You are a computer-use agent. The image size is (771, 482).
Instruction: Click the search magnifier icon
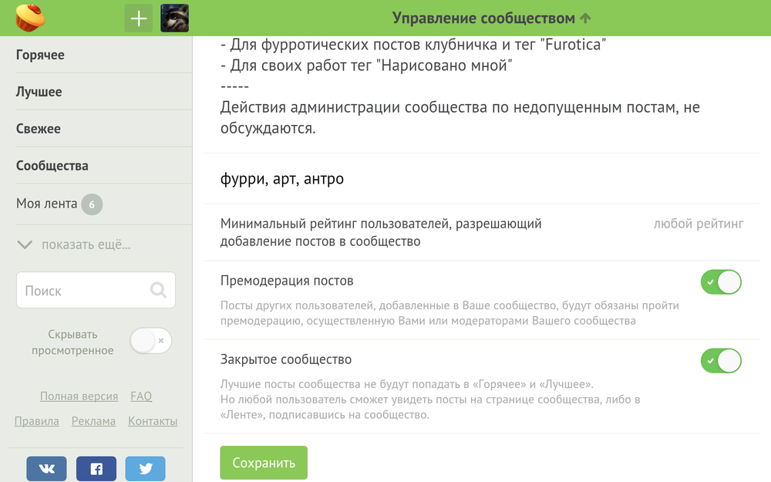(158, 290)
